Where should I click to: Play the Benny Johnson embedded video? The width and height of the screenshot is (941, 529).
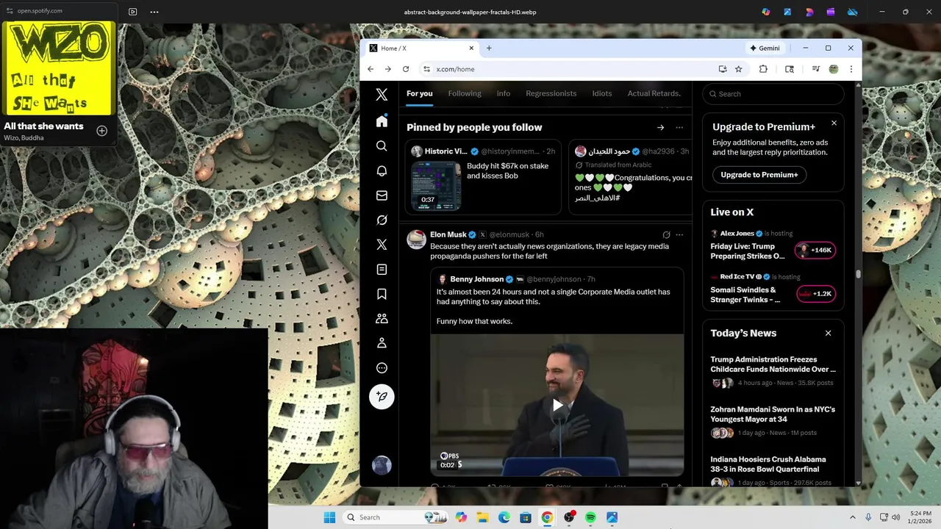click(x=557, y=405)
